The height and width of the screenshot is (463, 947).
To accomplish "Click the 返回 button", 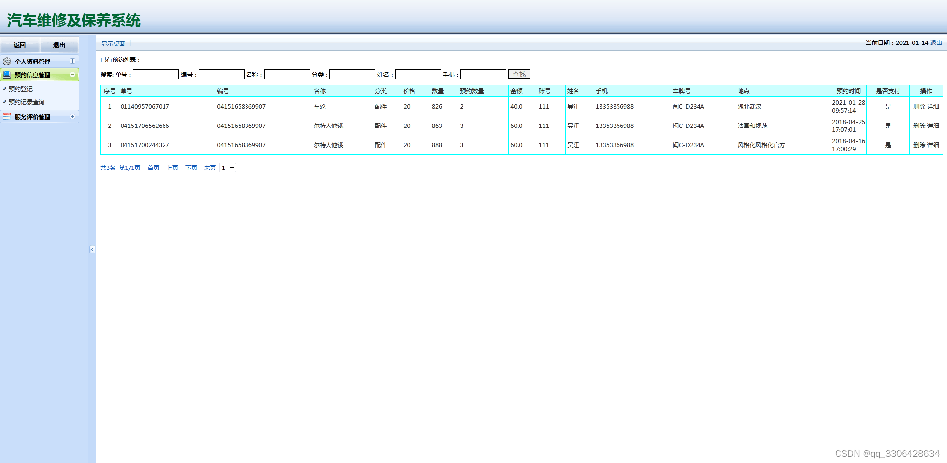I will 20,45.
